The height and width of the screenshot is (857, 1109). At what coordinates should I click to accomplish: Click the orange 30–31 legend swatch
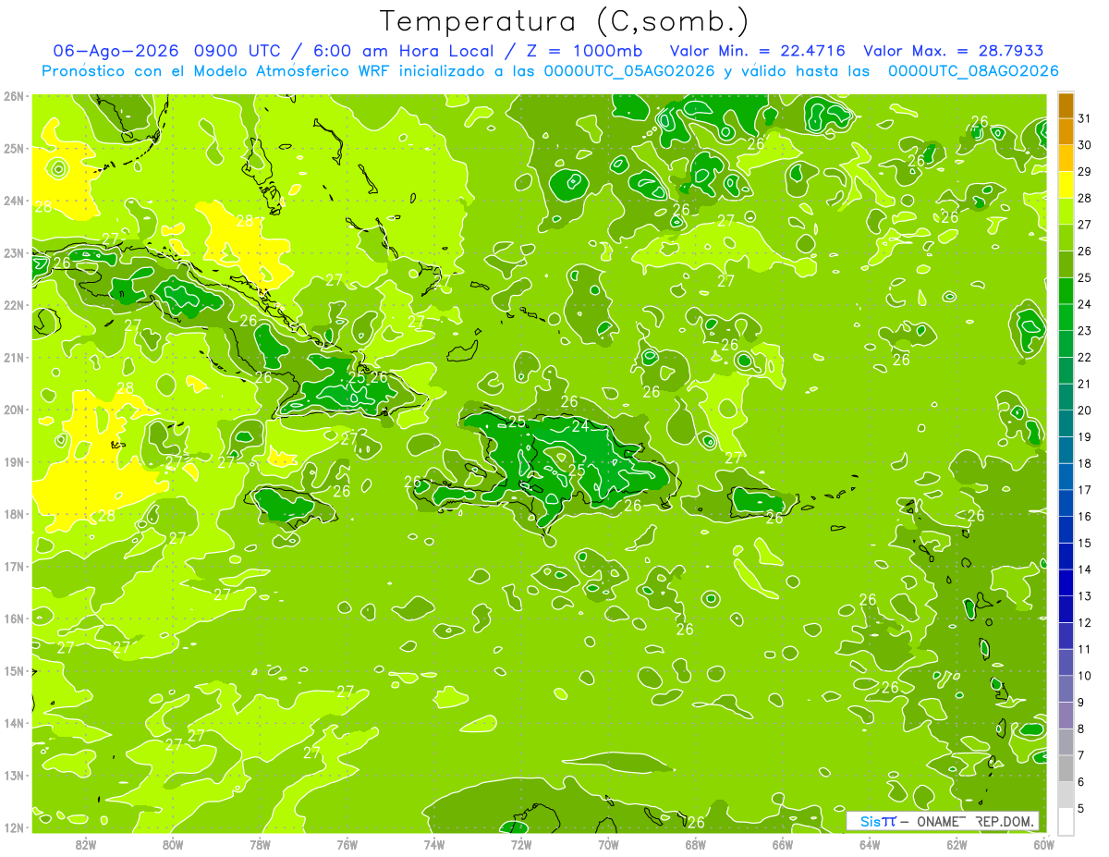tap(1066, 131)
